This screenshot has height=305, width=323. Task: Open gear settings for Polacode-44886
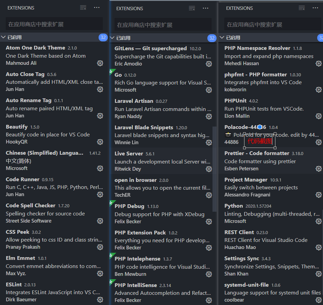click(319, 142)
